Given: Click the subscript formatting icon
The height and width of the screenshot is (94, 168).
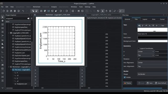Looking at the screenshot, I should pos(150,26).
